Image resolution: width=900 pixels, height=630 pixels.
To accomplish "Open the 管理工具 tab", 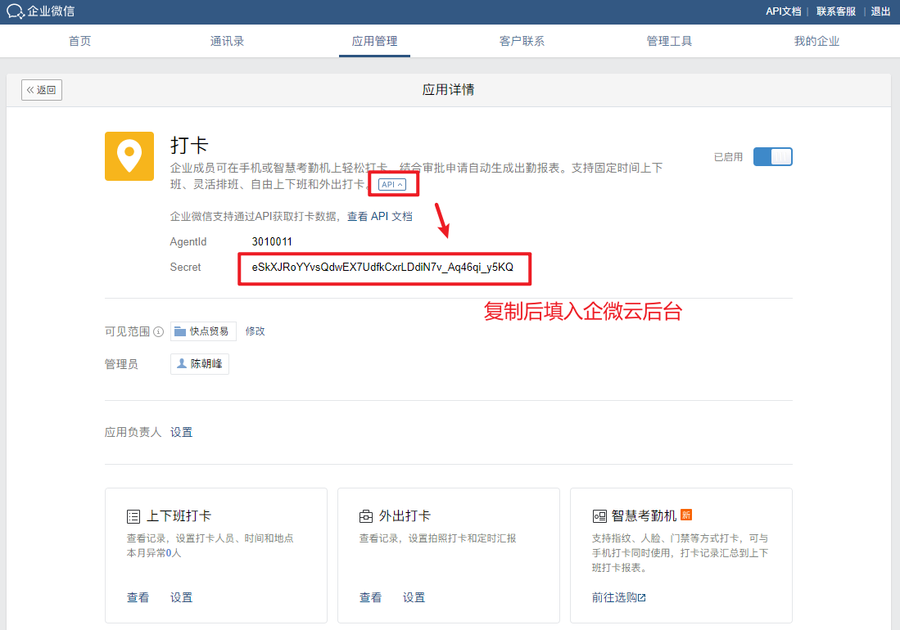I will [669, 41].
